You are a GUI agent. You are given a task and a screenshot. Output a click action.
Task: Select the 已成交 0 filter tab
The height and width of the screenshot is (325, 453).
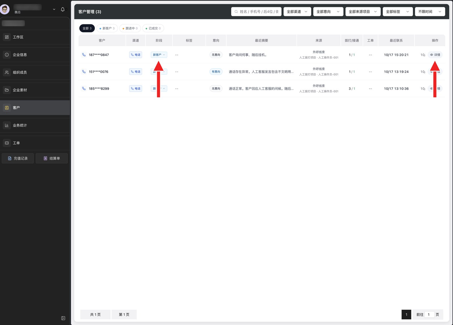coord(153,28)
